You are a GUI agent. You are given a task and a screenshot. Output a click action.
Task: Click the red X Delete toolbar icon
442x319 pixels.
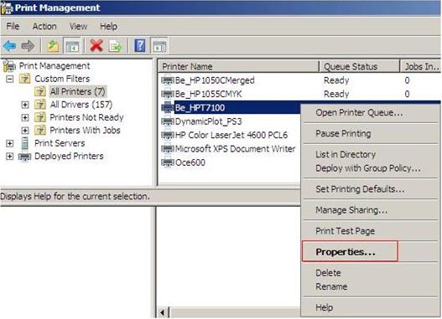[x=96, y=46]
